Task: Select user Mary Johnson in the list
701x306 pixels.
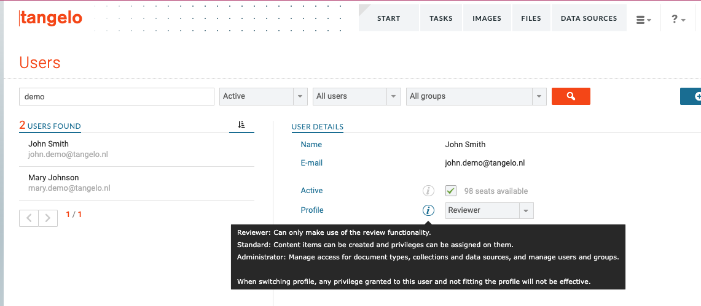Action: 137,183
